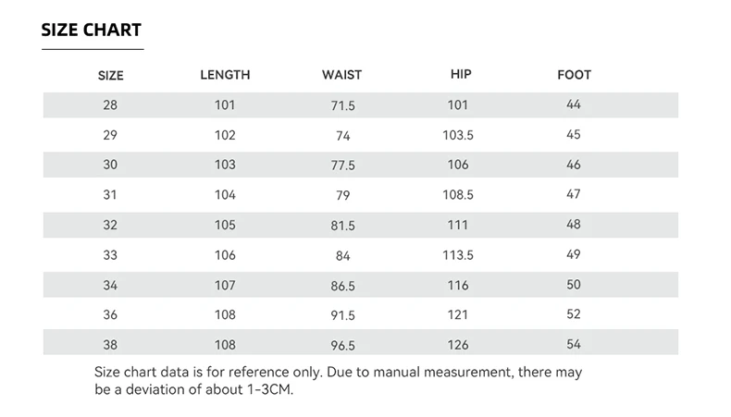
Task: Click the SIZE CHART heading
Action: click(92, 31)
